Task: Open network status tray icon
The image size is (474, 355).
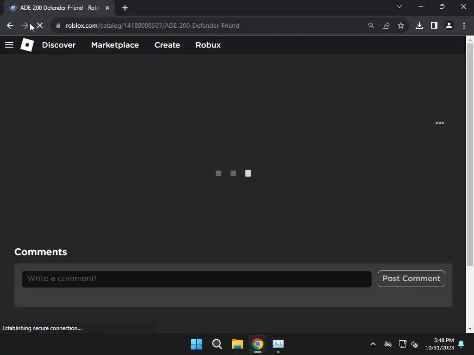Action: pos(402,344)
